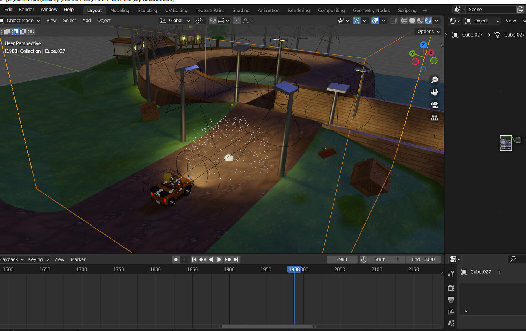
Task: Open the View Layer properties tab
Action: point(451,311)
